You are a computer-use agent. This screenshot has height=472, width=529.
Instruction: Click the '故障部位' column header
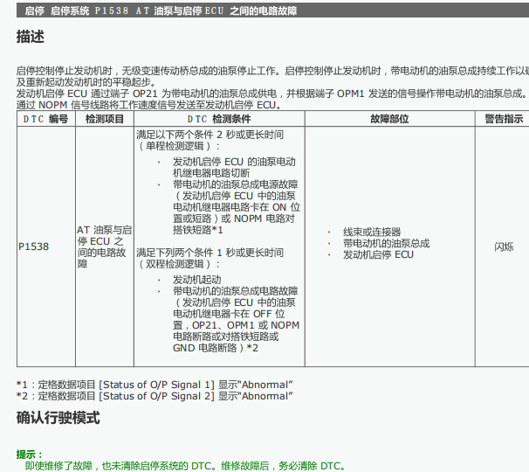[x=389, y=119]
